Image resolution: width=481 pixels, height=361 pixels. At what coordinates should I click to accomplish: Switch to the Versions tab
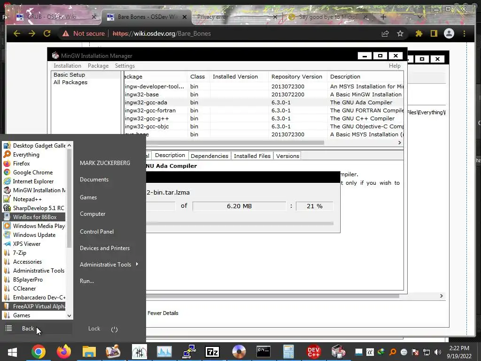(287, 156)
